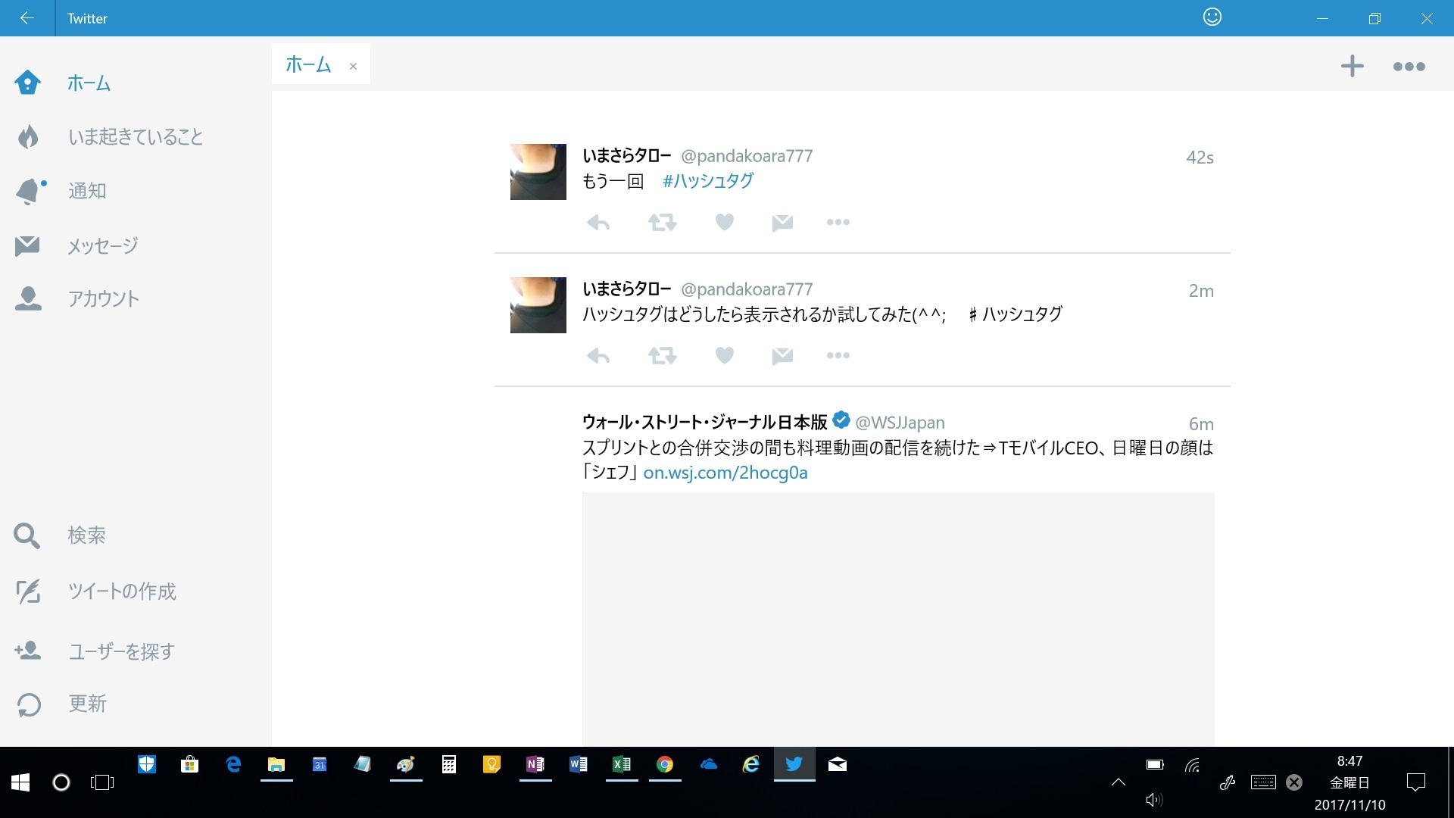Switch to Chrome in the taskbar
Image resolution: width=1454 pixels, height=818 pixels.
[665, 765]
